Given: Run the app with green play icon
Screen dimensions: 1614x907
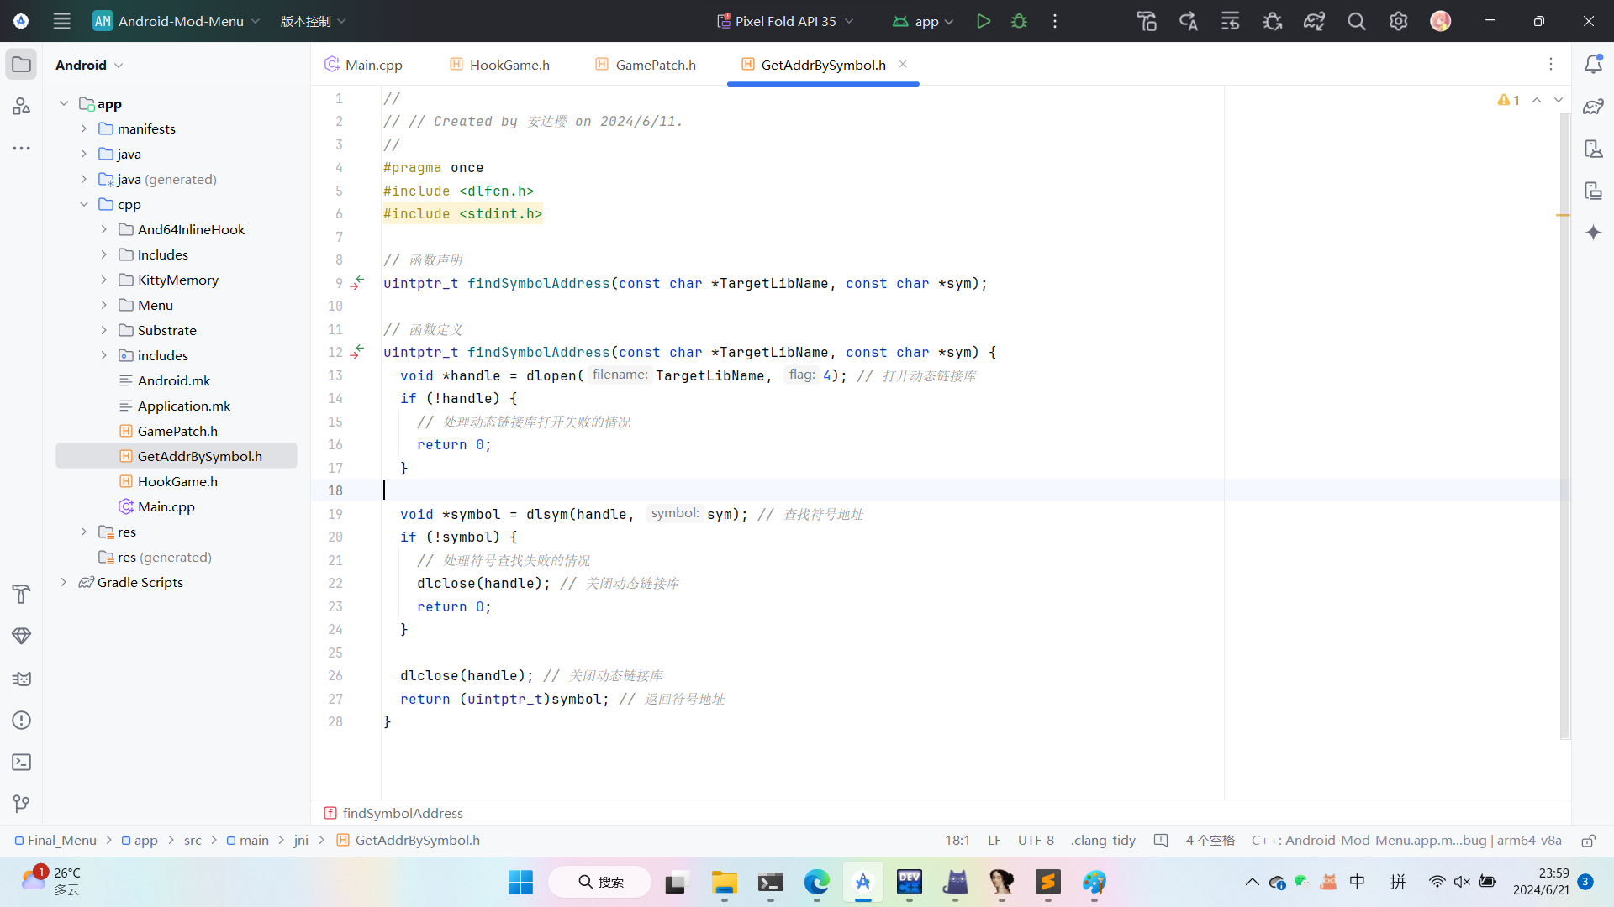Looking at the screenshot, I should (983, 21).
